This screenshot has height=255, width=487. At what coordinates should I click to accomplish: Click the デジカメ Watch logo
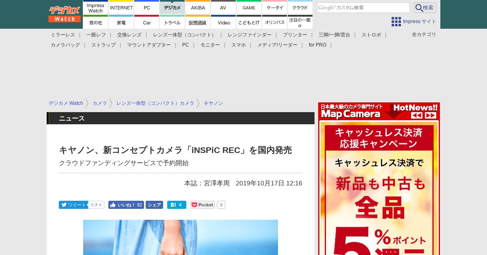[x=65, y=14]
